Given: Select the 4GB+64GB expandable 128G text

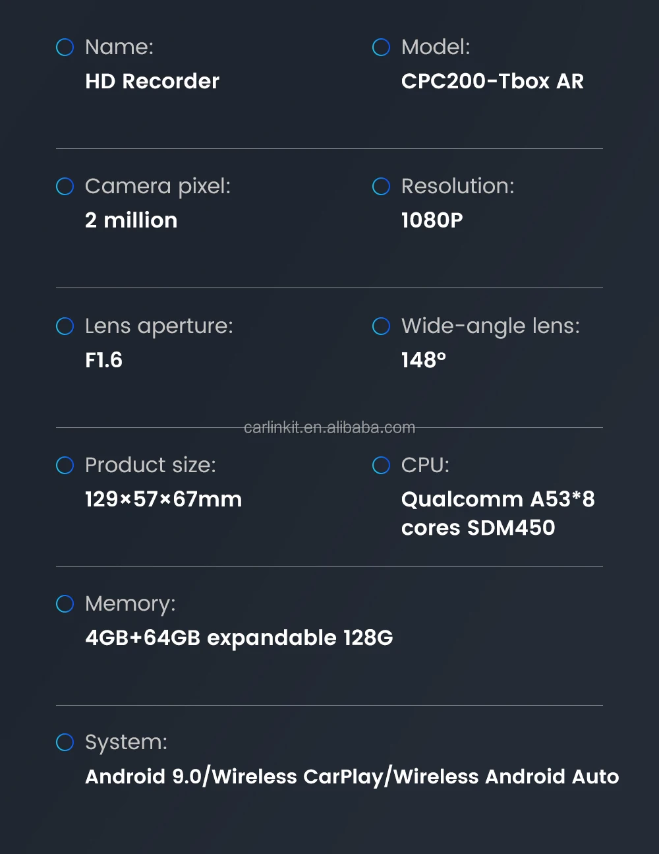Looking at the screenshot, I should (239, 638).
